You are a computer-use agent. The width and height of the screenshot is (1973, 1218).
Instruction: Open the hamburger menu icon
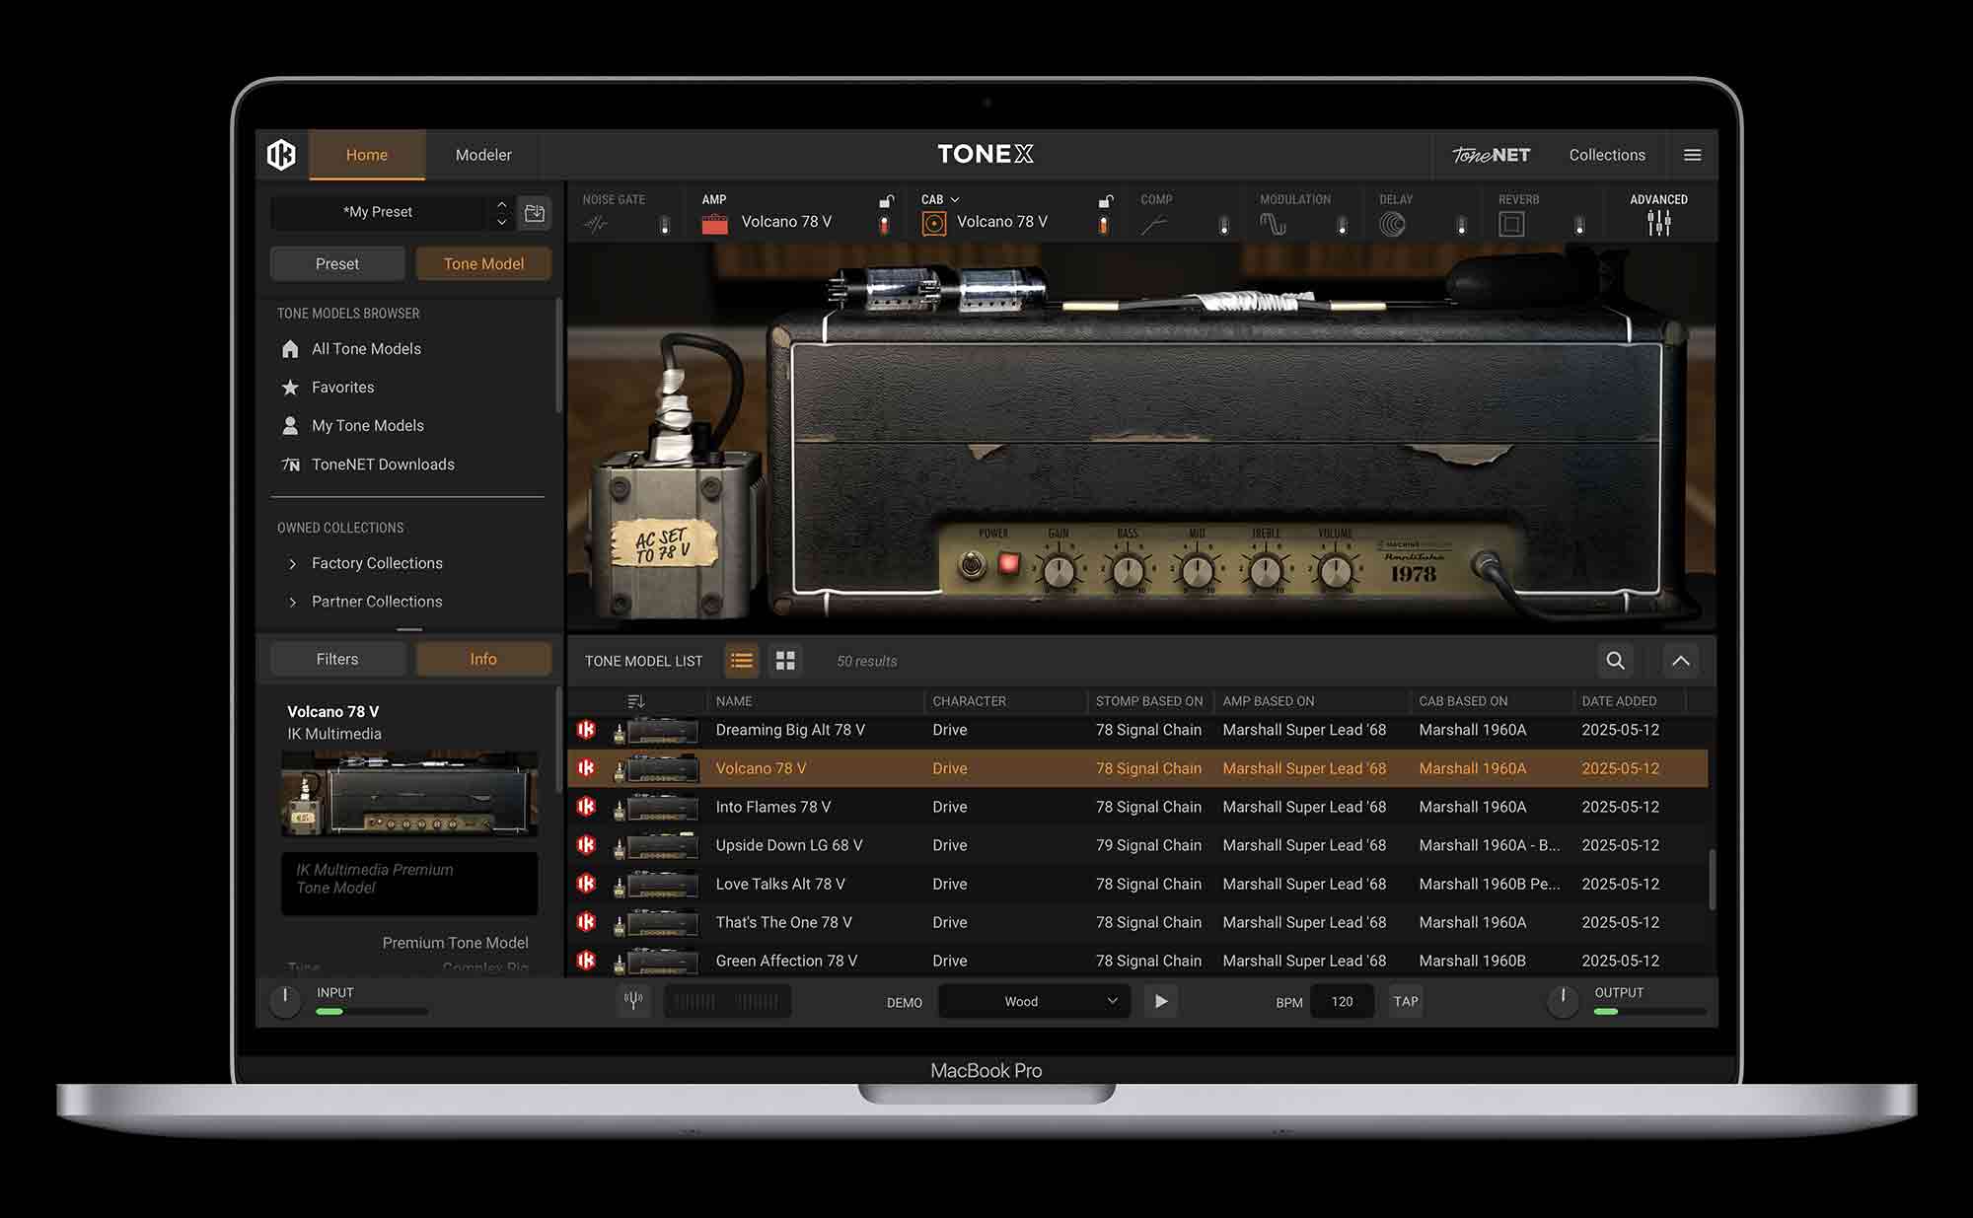click(1692, 155)
